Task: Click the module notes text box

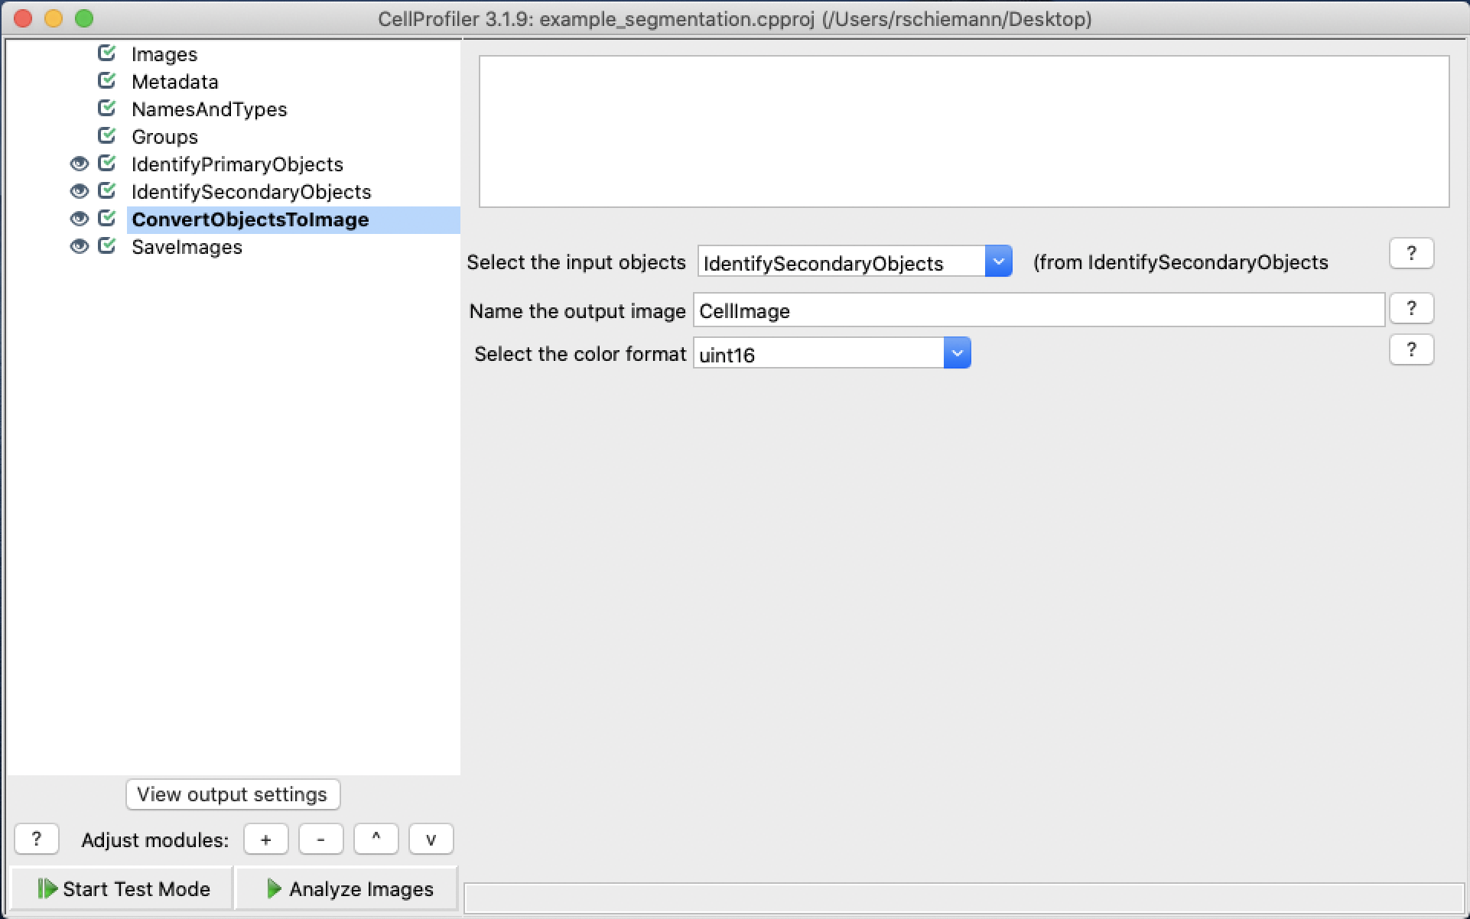Action: [964, 131]
